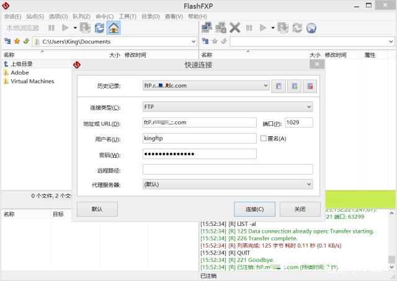This screenshot has height=281, width=397.
Task: Open the 队列(Z) menu
Action: pyautogui.click(x=81, y=17)
